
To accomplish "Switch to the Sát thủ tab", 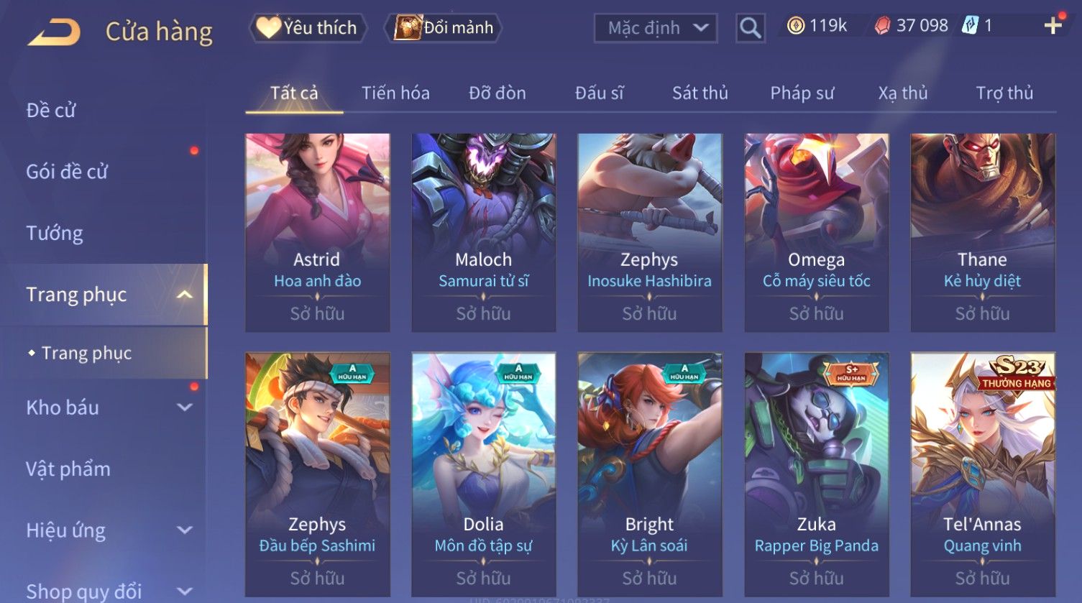I will (x=700, y=93).
